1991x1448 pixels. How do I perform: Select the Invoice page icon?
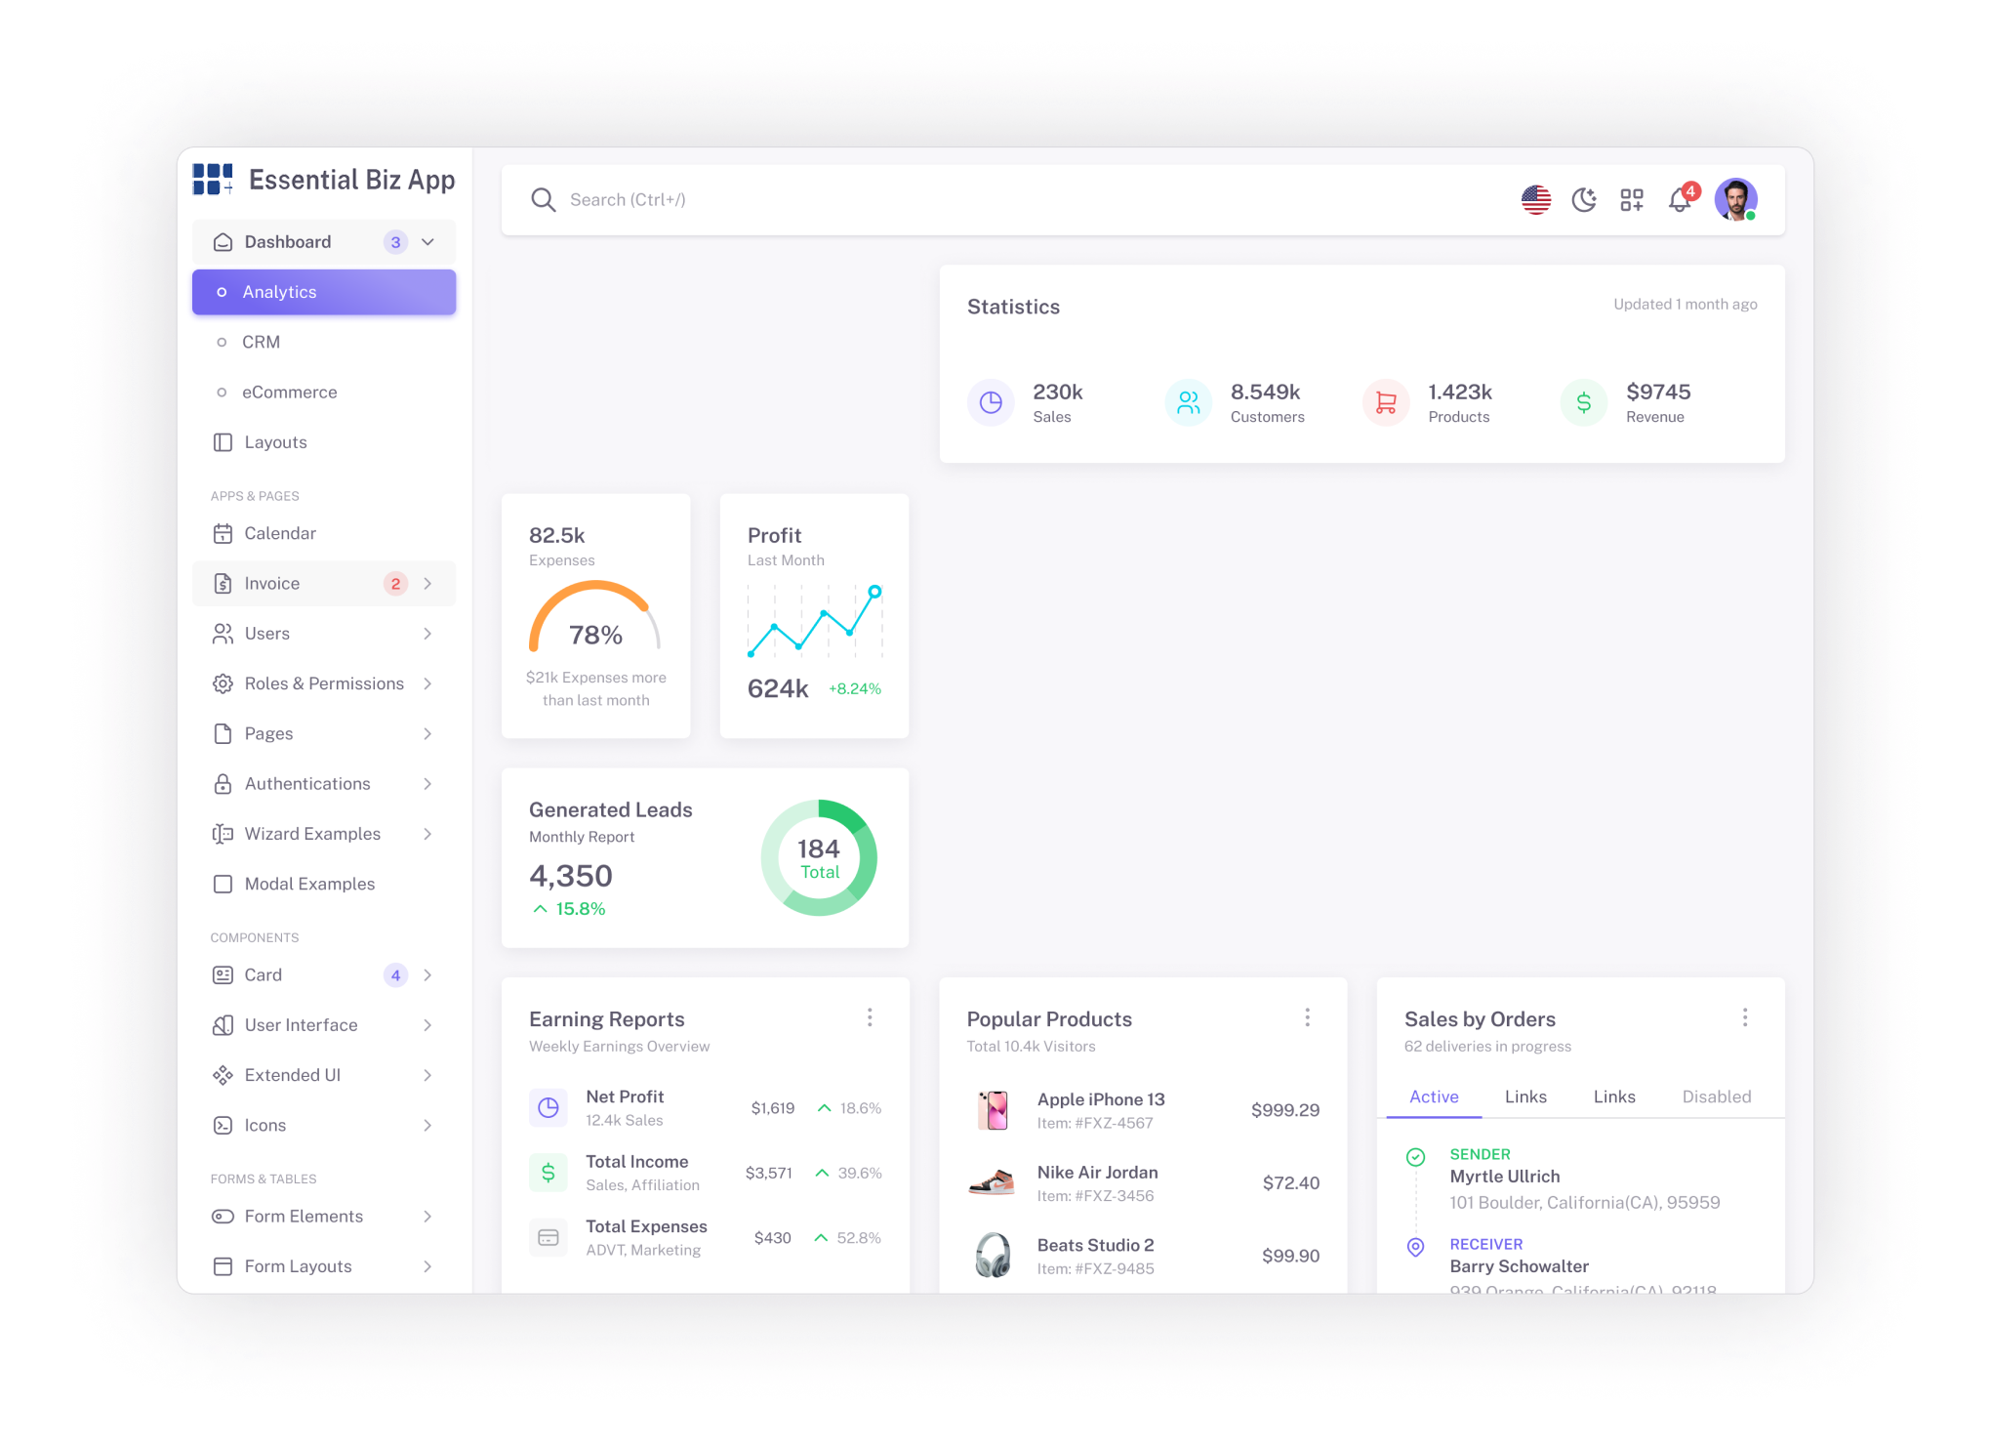coord(221,583)
